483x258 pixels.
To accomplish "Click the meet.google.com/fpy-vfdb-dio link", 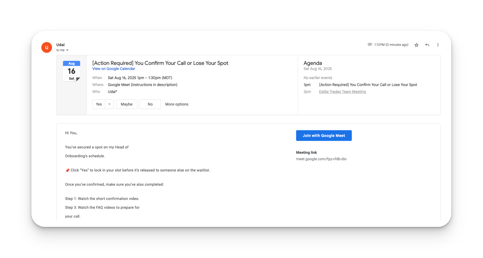I will [321, 159].
